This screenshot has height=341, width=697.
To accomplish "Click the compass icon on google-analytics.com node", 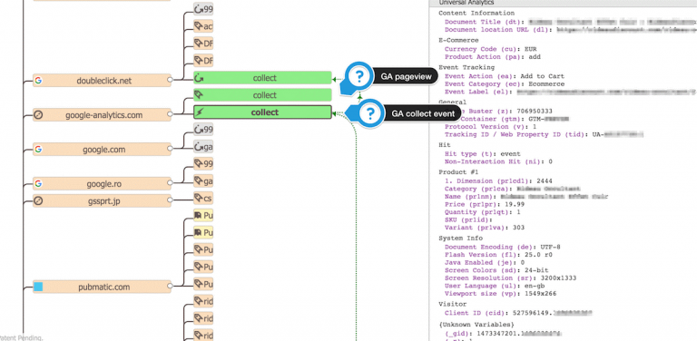I will (x=39, y=115).
